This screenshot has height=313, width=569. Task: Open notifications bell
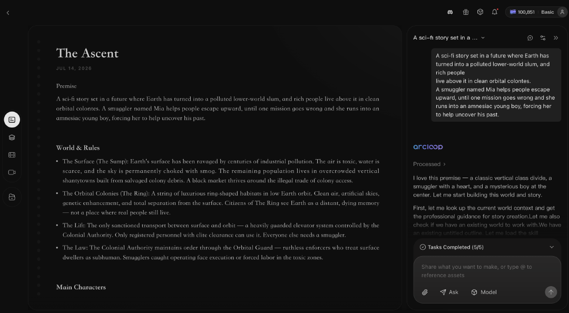495,12
